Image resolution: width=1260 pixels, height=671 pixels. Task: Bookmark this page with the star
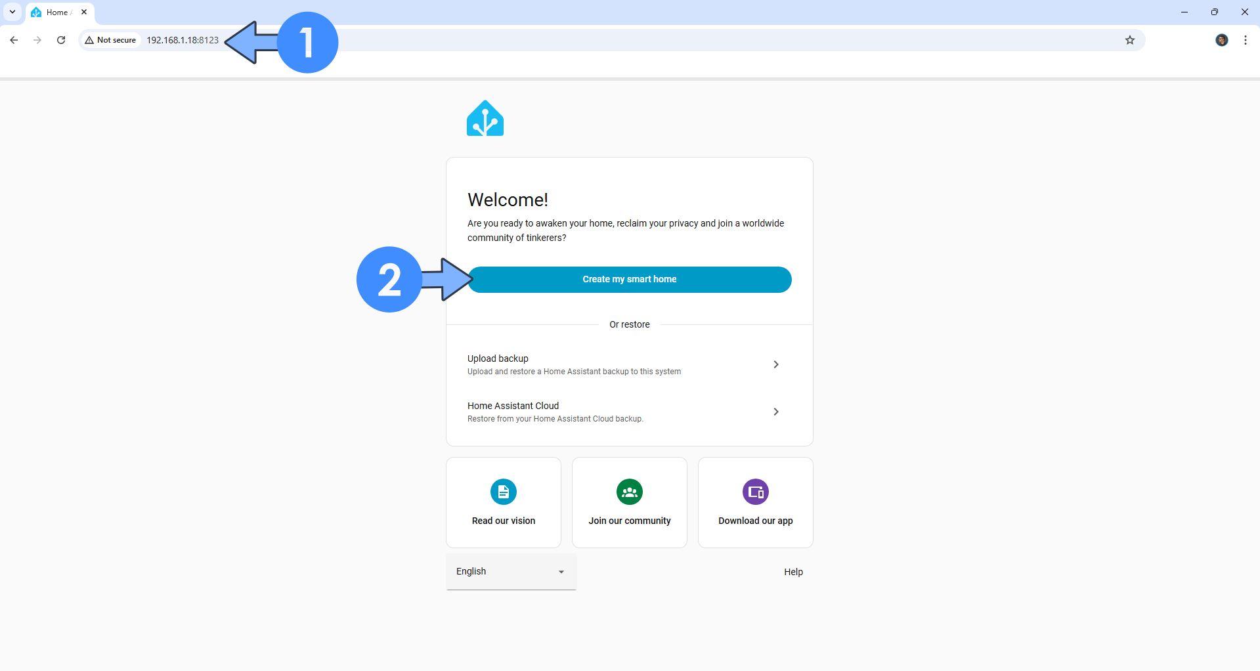(1129, 40)
